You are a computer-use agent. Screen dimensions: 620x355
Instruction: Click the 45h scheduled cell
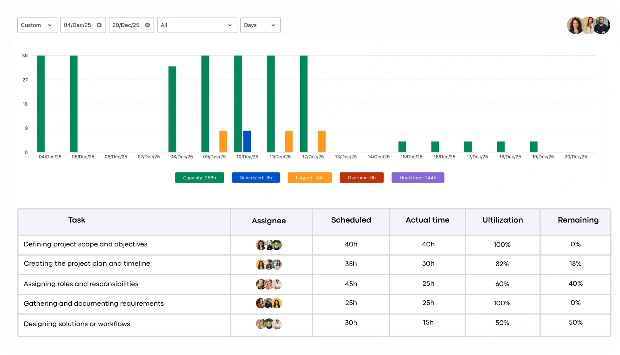point(351,284)
